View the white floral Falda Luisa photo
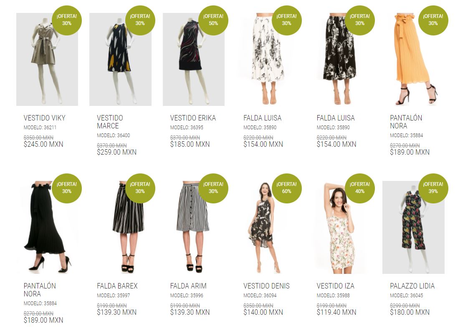Screen dimensions: 473x331 pyautogui.click(x=267, y=59)
